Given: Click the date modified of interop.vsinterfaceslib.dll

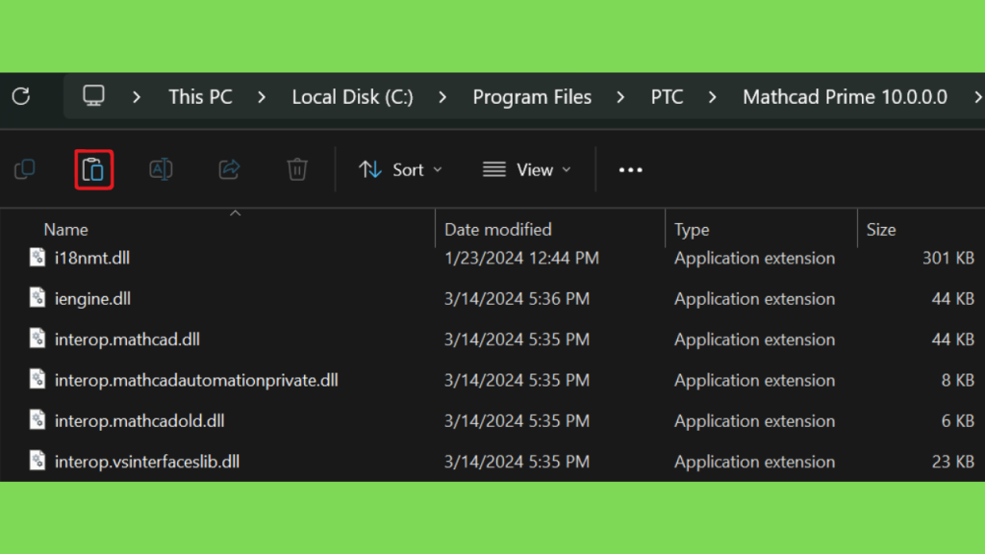Looking at the screenshot, I should click(517, 462).
